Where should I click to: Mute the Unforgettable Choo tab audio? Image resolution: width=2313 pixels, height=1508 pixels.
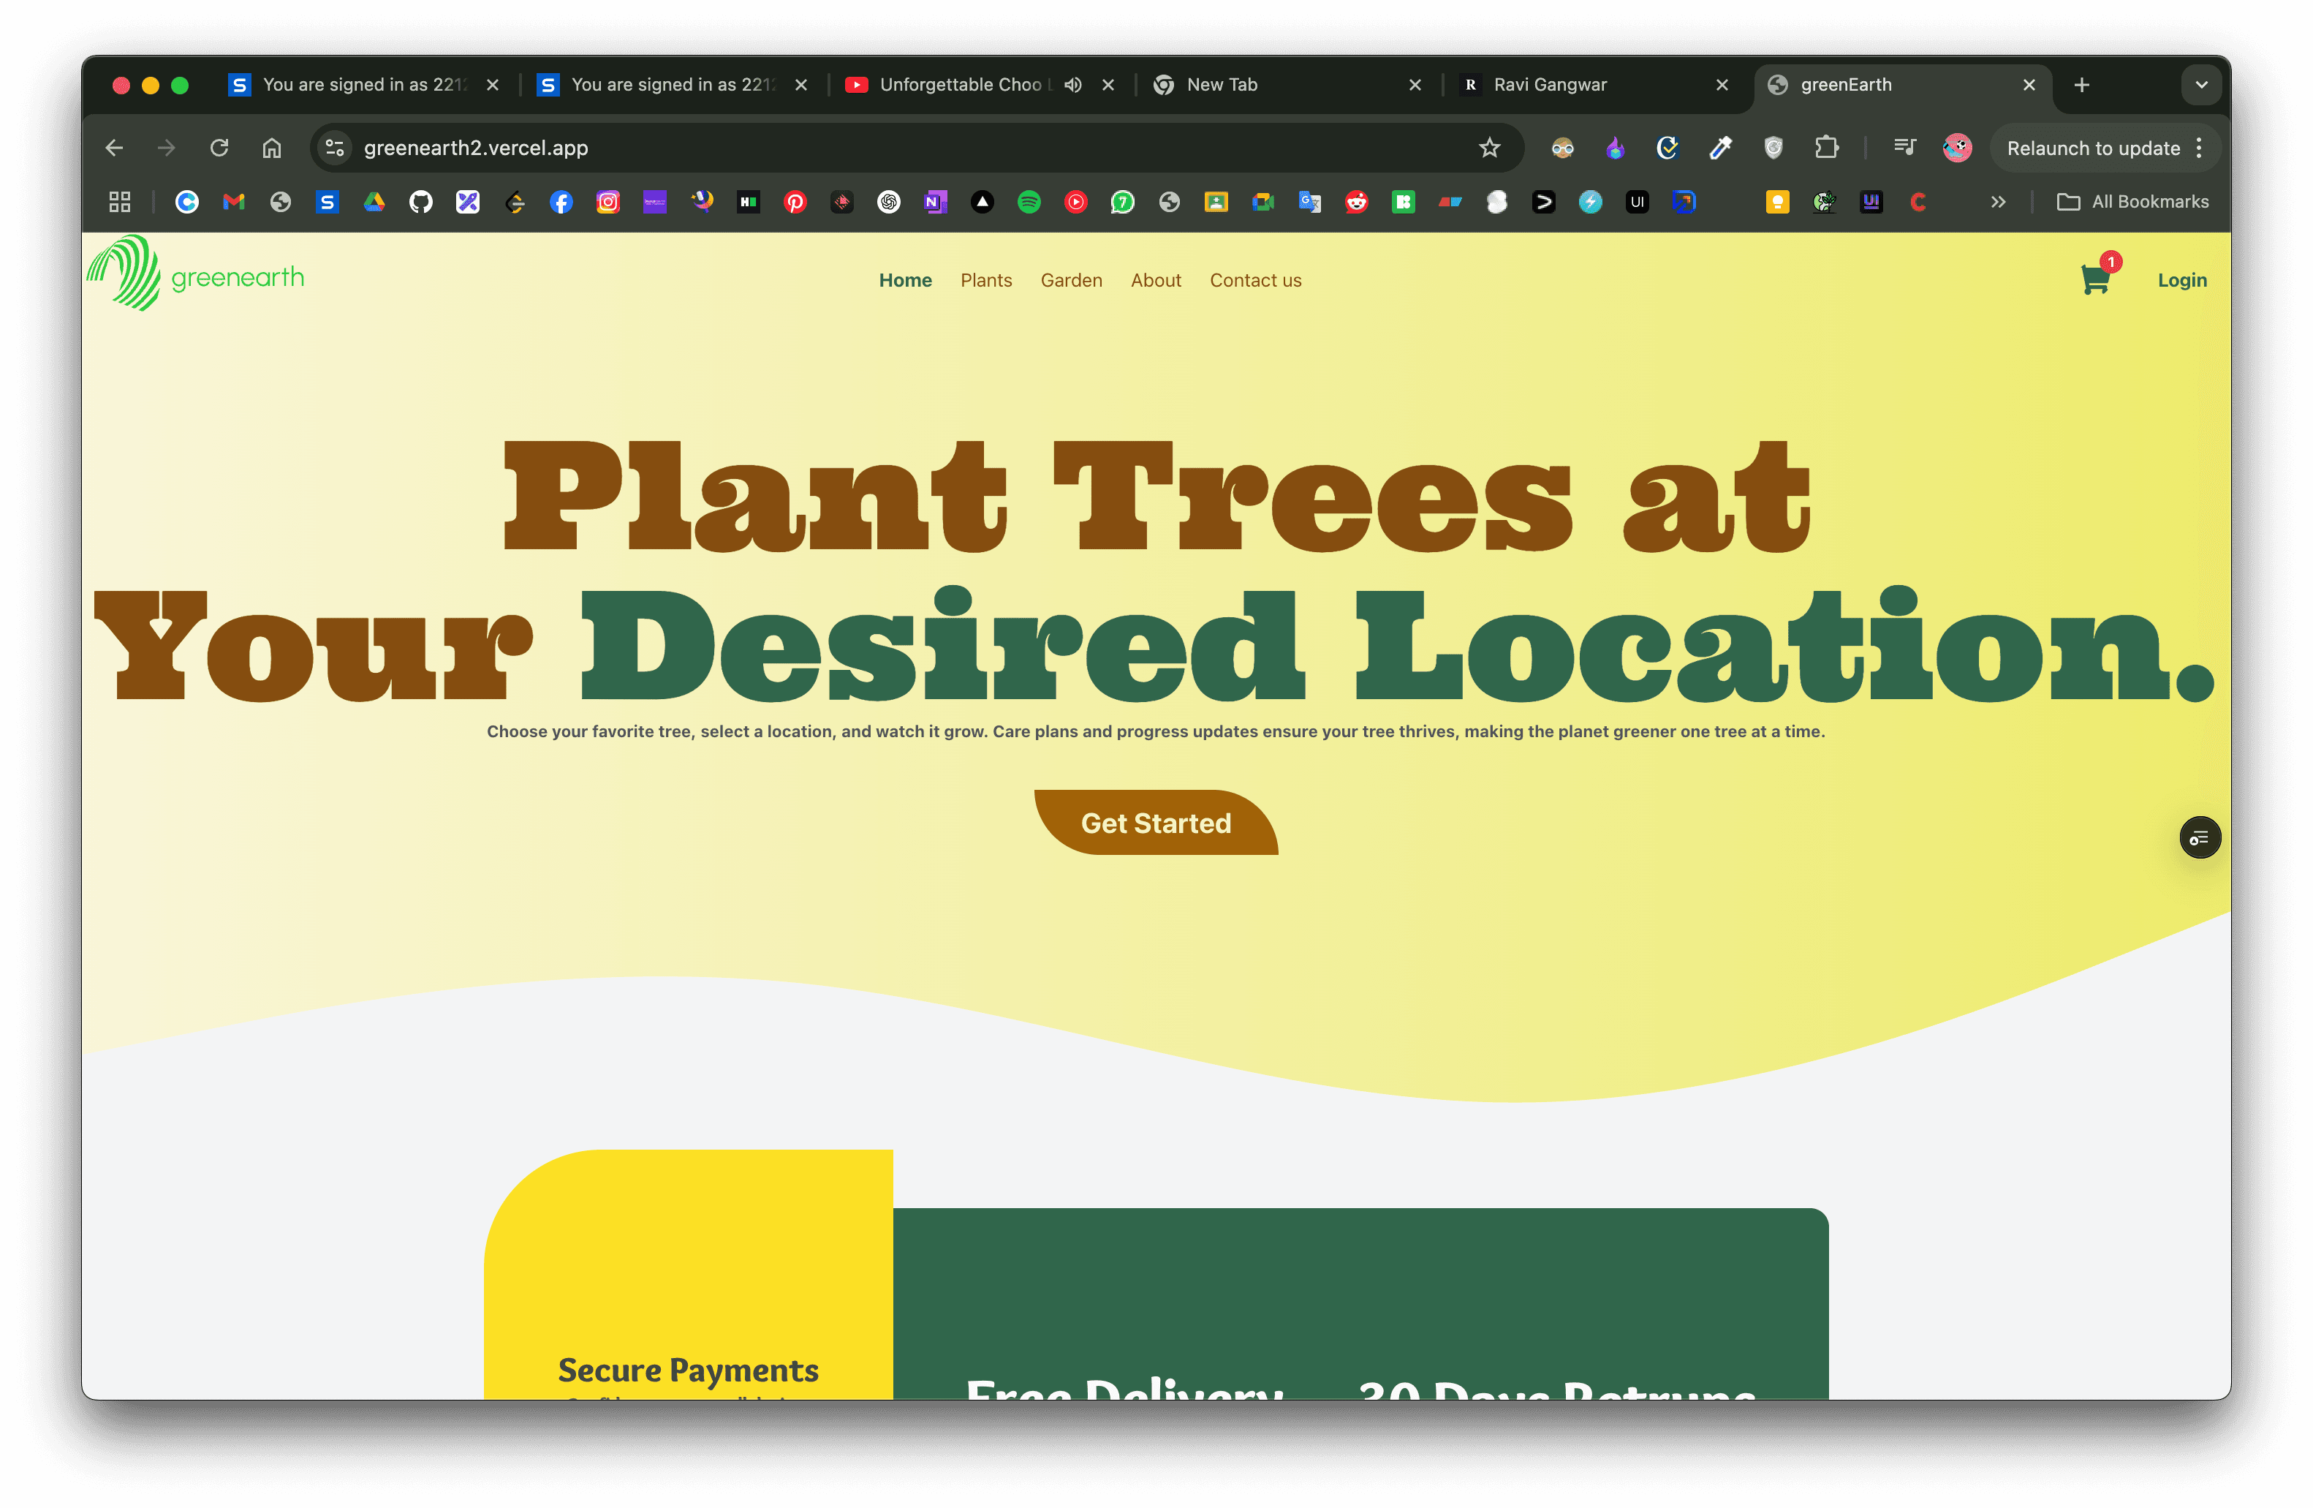click(x=1072, y=85)
